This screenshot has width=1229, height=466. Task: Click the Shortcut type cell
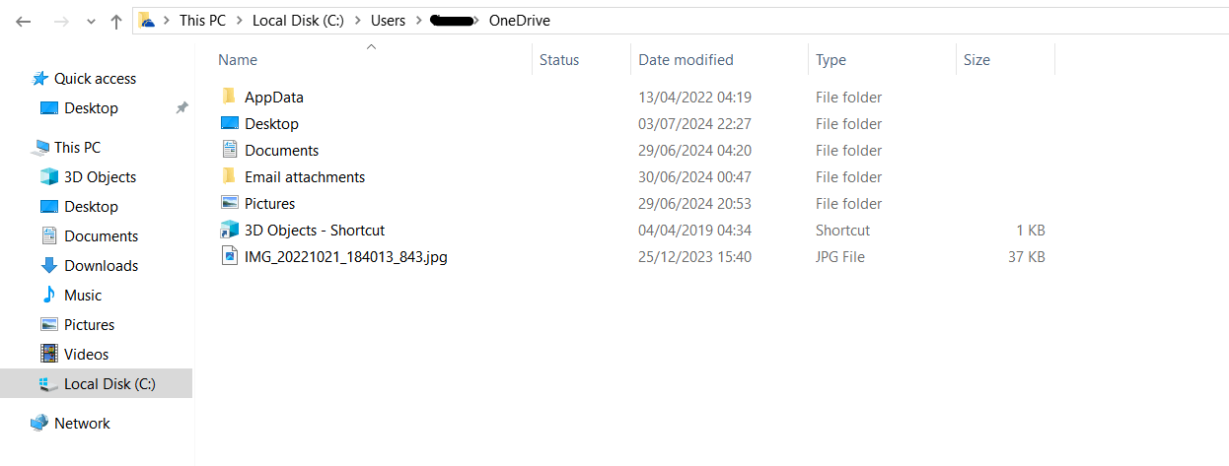(842, 231)
